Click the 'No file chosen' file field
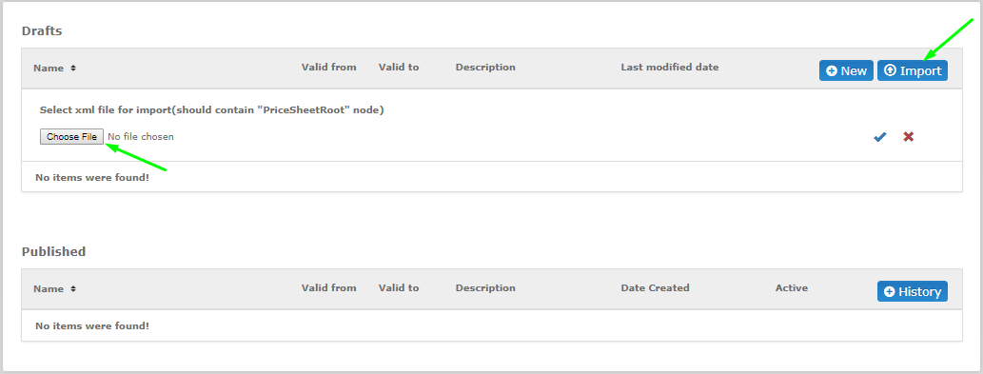Viewport: 983px width, 374px height. 141,137
